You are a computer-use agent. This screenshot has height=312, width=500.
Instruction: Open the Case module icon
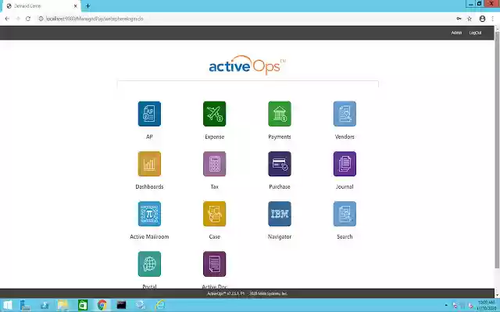214,214
